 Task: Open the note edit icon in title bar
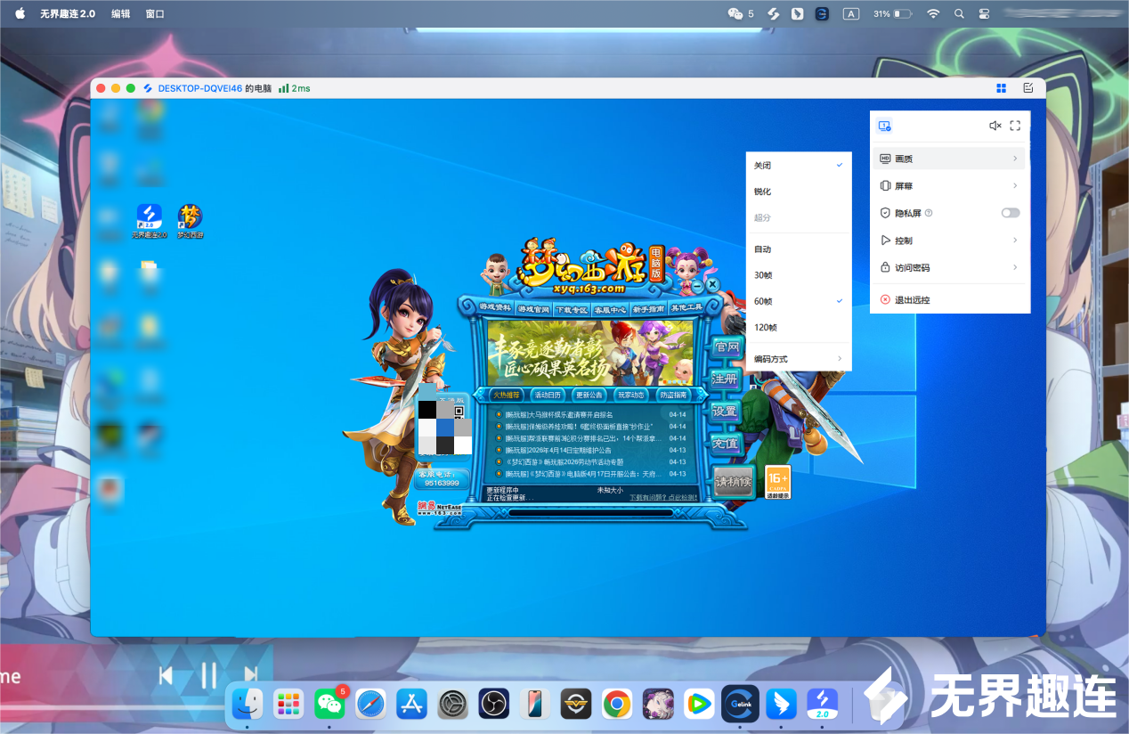[x=1028, y=88]
